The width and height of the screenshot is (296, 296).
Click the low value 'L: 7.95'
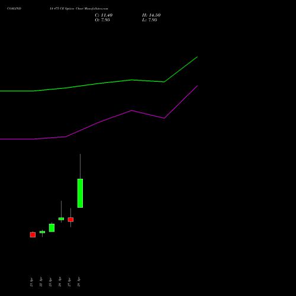pyautogui.click(x=149, y=20)
